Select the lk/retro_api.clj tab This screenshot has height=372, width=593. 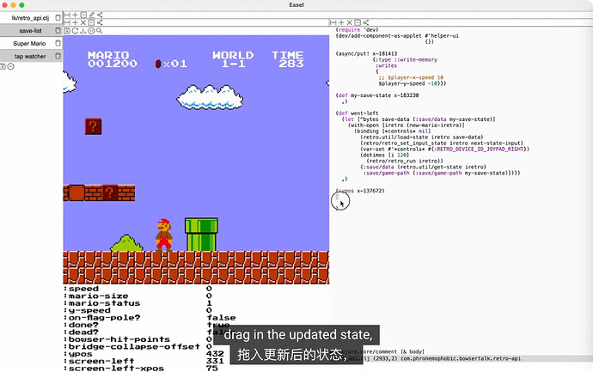click(30, 17)
